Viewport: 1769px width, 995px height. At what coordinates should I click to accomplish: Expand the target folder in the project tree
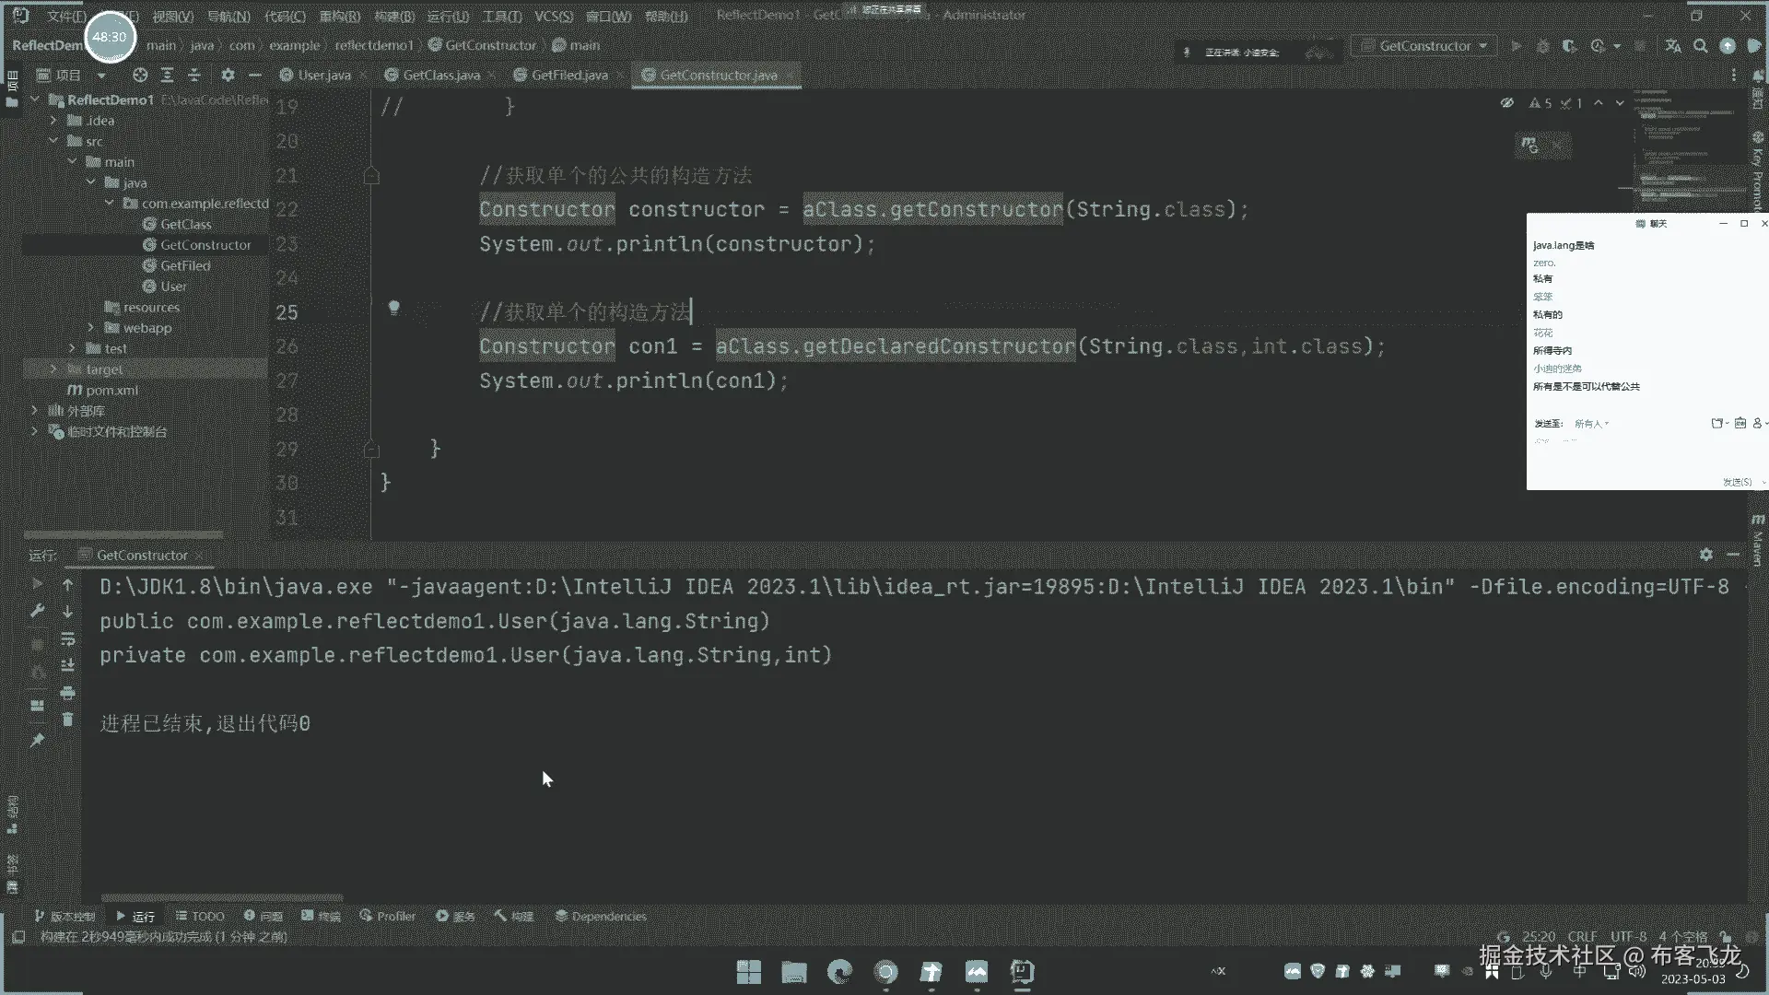click(x=53, y=369)
